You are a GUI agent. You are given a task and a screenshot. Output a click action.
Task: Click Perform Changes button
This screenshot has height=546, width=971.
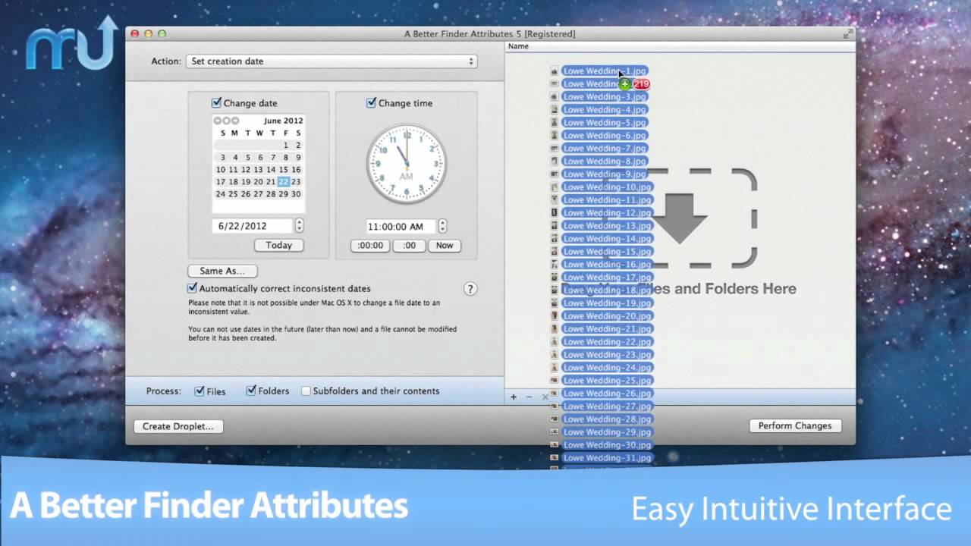[x=795, y=426]
